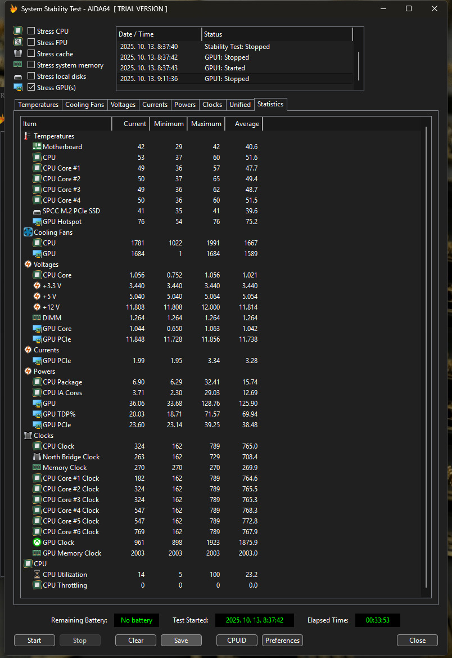Click the hourglass CPU Utilization icon

pyautogui.click(x=37, y=574)
